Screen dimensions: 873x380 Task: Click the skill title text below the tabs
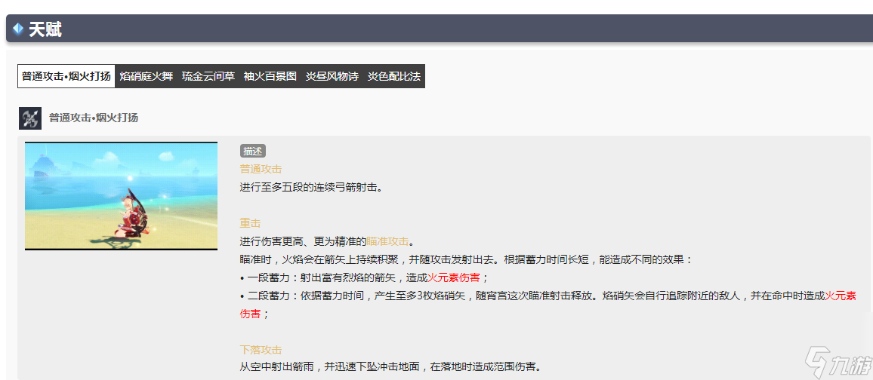tap(94, 118)
